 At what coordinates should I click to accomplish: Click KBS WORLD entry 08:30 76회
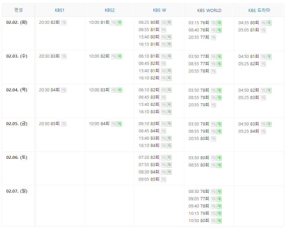click(x=199, y=192)
